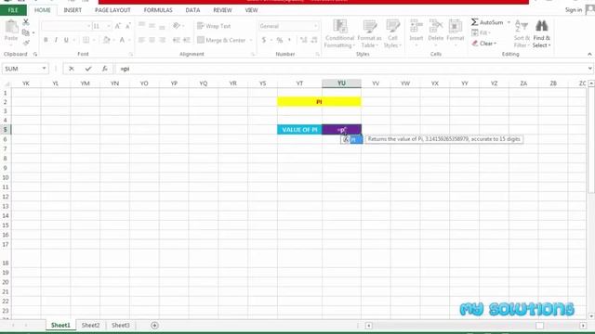
Task: Select the Format Painter brush
Action: (26, 43)
